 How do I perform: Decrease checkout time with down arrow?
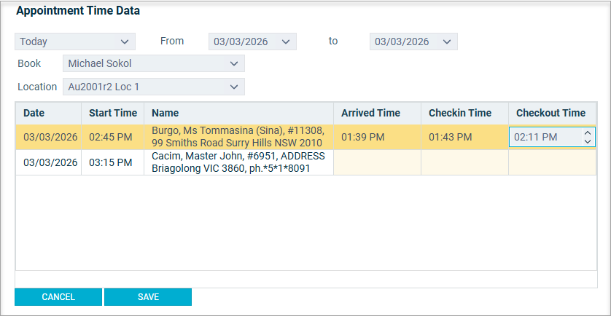tap(588, 141)
